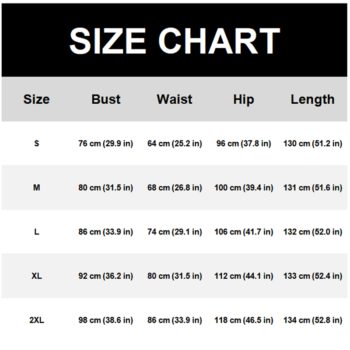The image size is (350, 350).
Task: Select the Waist column header
Action: click(x=175, y=99)
